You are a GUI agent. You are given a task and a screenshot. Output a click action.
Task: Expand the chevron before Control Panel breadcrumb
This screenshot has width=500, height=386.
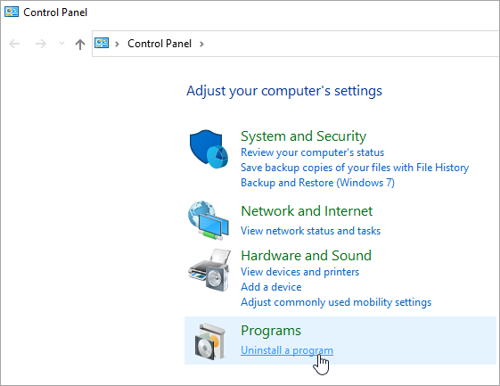(x=117, y=44)
